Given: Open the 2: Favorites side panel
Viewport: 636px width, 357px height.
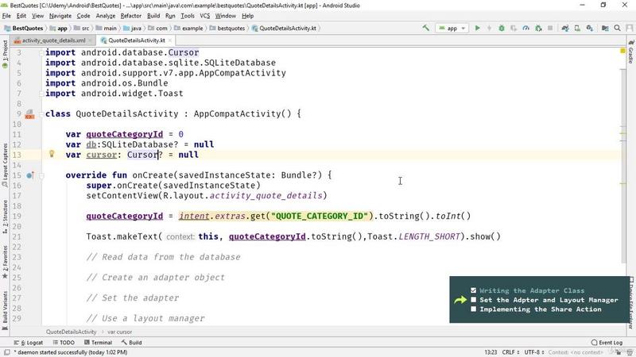Looking at the screenshot, I should 5,262.
